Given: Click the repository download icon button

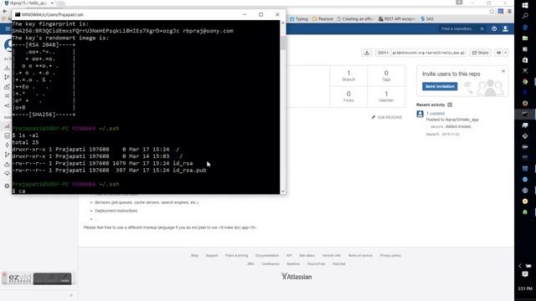Looking at the screenshot, I should pos(367,53).
